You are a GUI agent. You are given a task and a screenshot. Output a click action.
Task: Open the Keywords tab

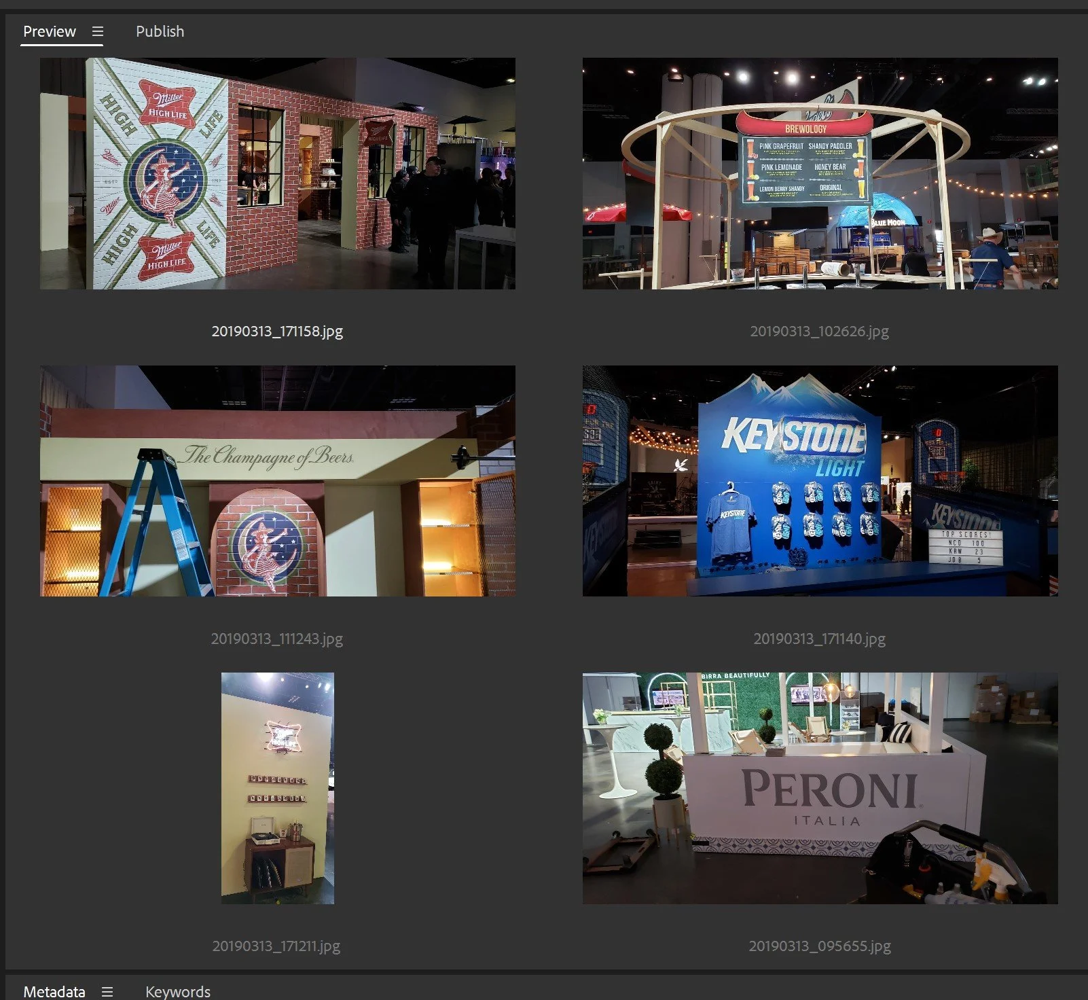pyautogui.click(x=178, y=991)
